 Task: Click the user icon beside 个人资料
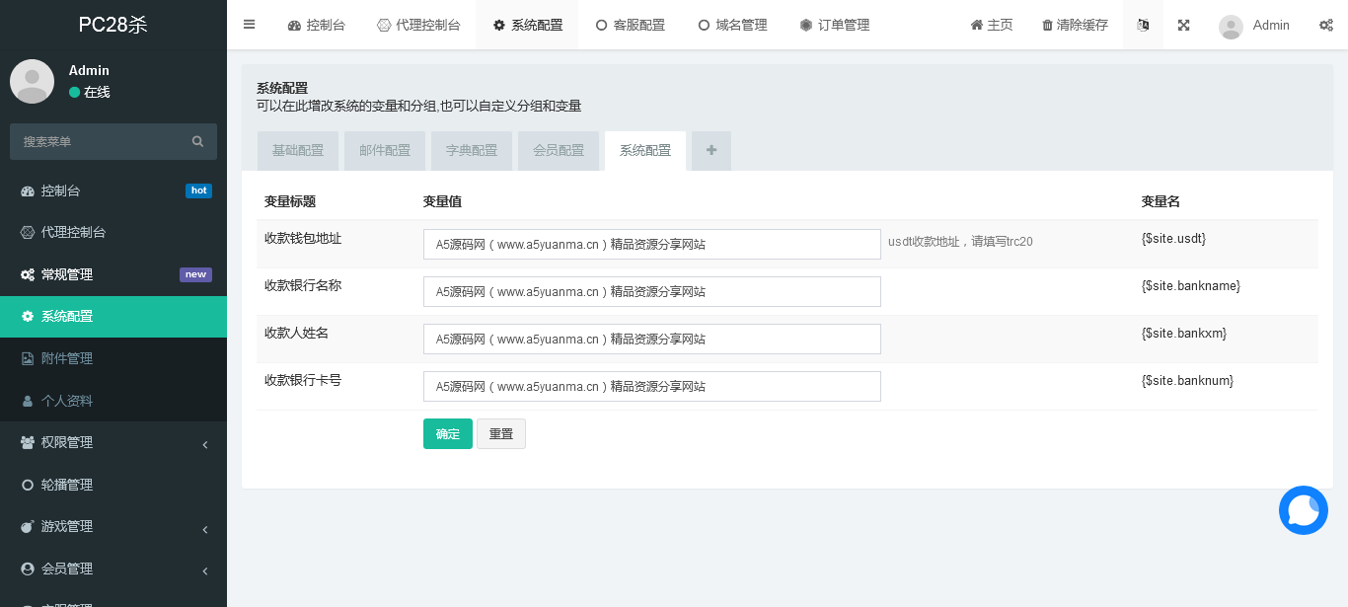click(28, 402)
